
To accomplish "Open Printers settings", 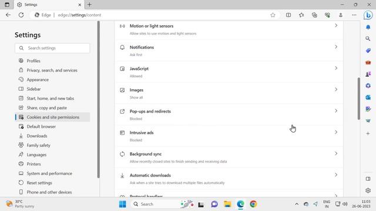I will (x=52, y=164).
